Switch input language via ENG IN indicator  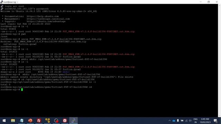[195, 121]
